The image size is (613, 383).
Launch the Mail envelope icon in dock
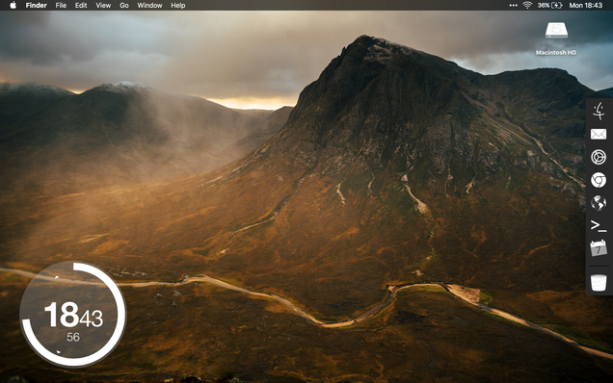pos(599,135)
